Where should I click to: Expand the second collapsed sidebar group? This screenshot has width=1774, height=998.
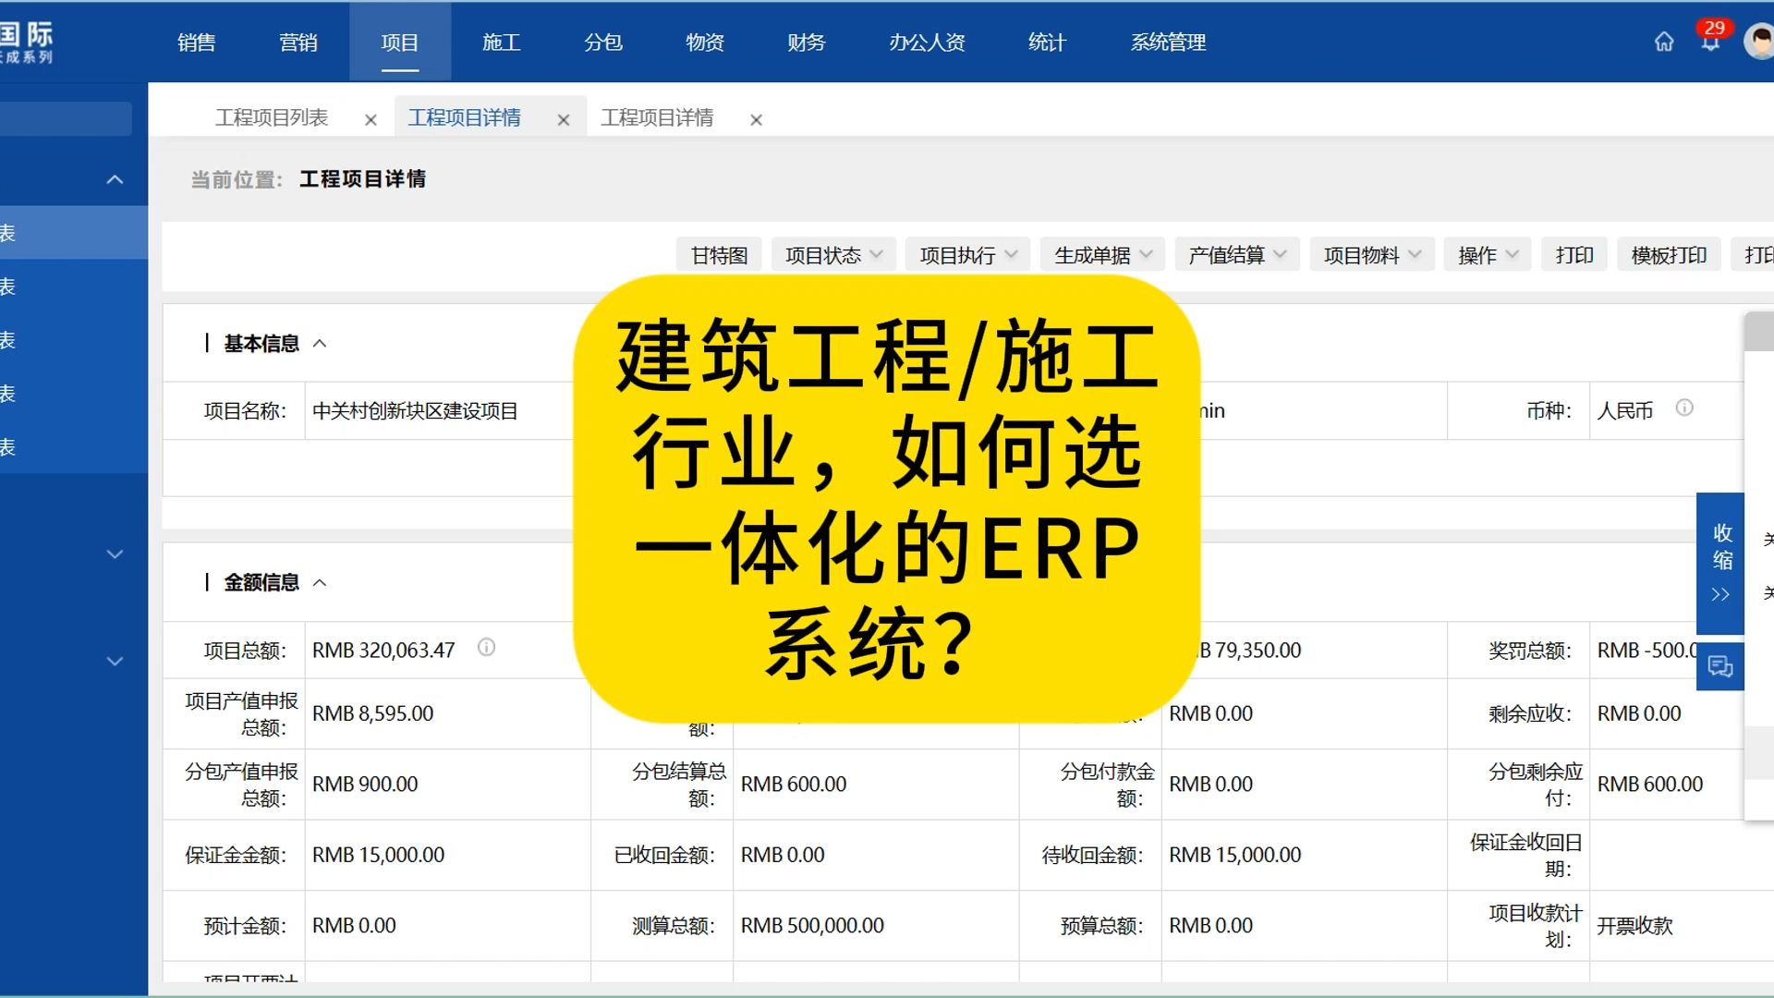coord(115,662)
